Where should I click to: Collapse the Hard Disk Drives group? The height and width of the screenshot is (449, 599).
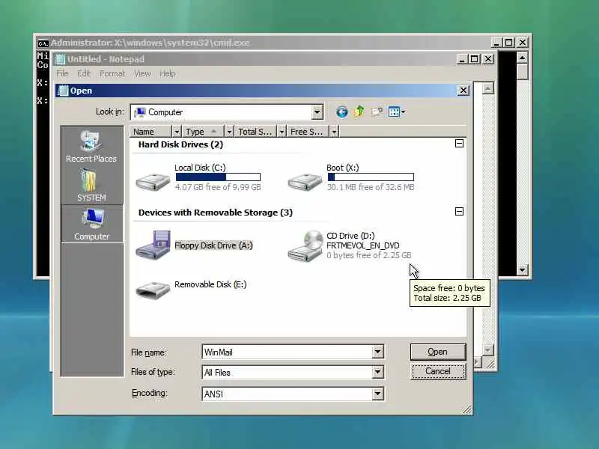[x=460, y=144]
